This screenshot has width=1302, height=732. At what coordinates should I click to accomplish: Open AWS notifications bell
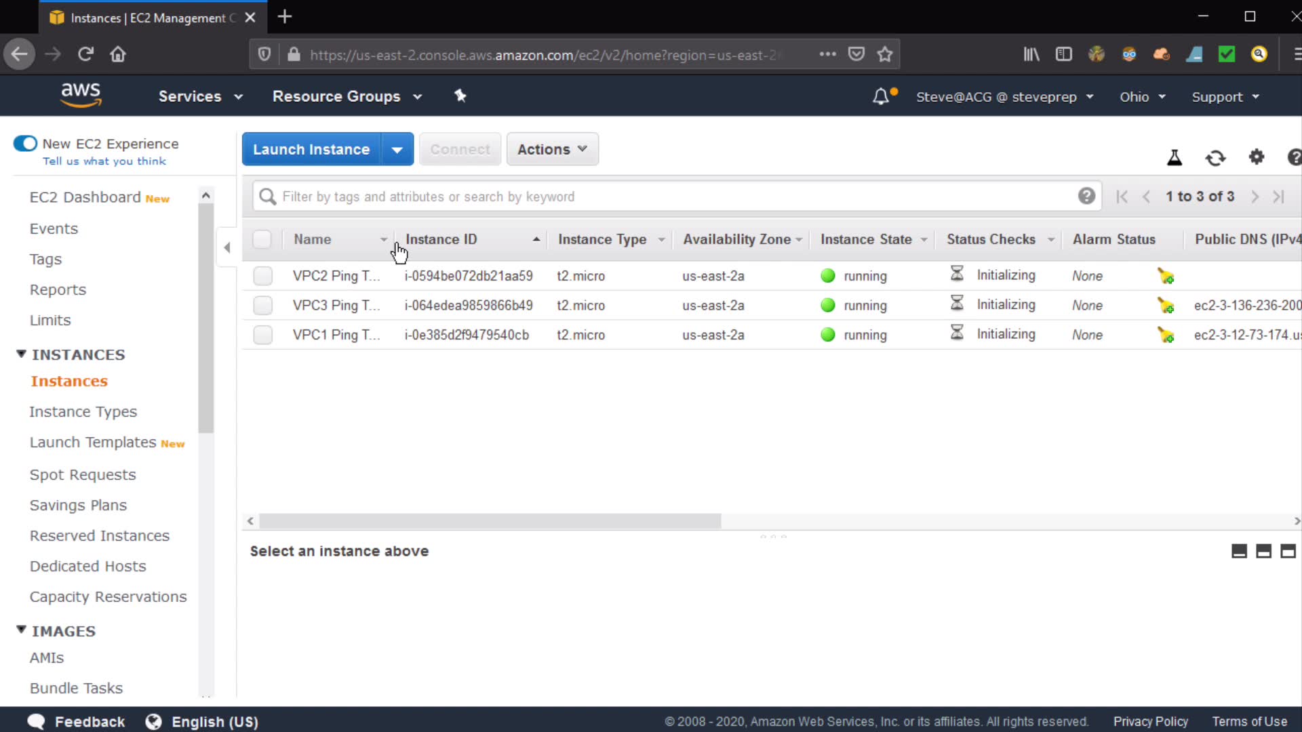point(880,96)
